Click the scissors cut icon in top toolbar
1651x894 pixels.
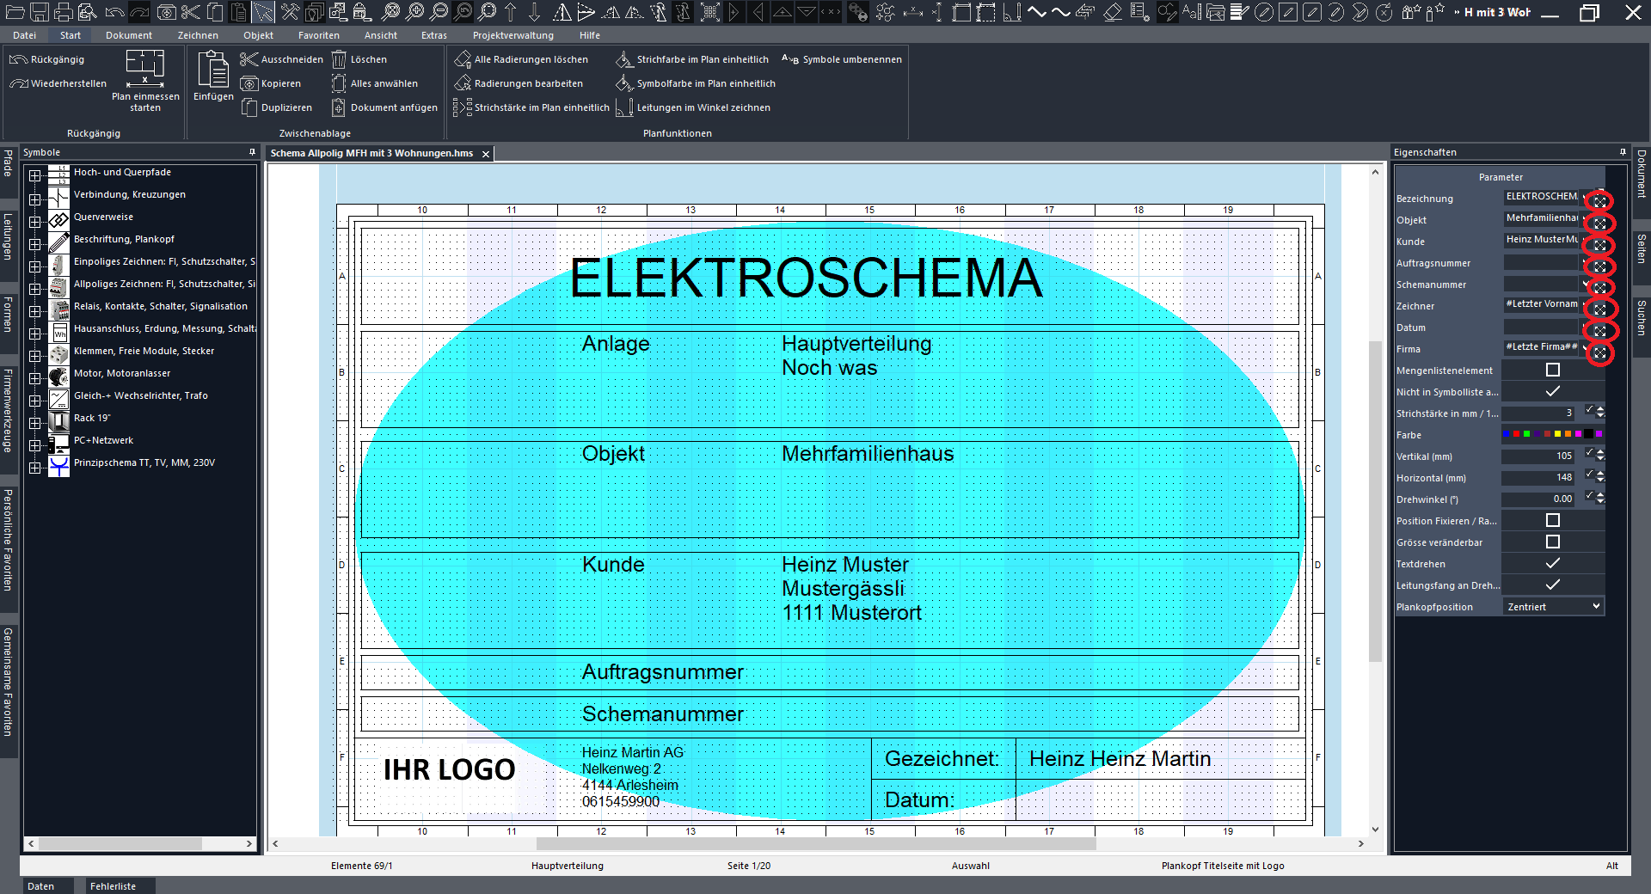click(191, 12)
